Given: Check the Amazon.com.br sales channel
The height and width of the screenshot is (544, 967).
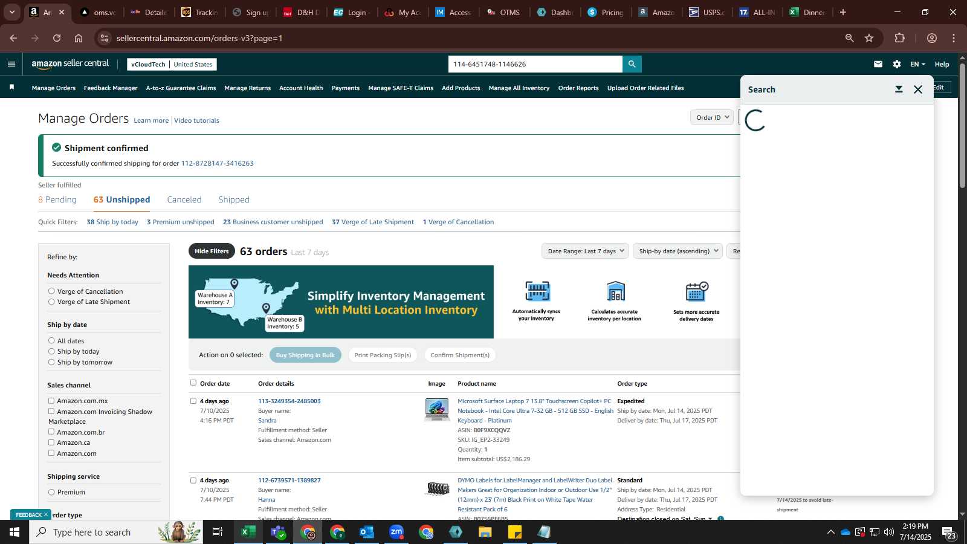Looking at the screenshot, I should tap(51, 432).
